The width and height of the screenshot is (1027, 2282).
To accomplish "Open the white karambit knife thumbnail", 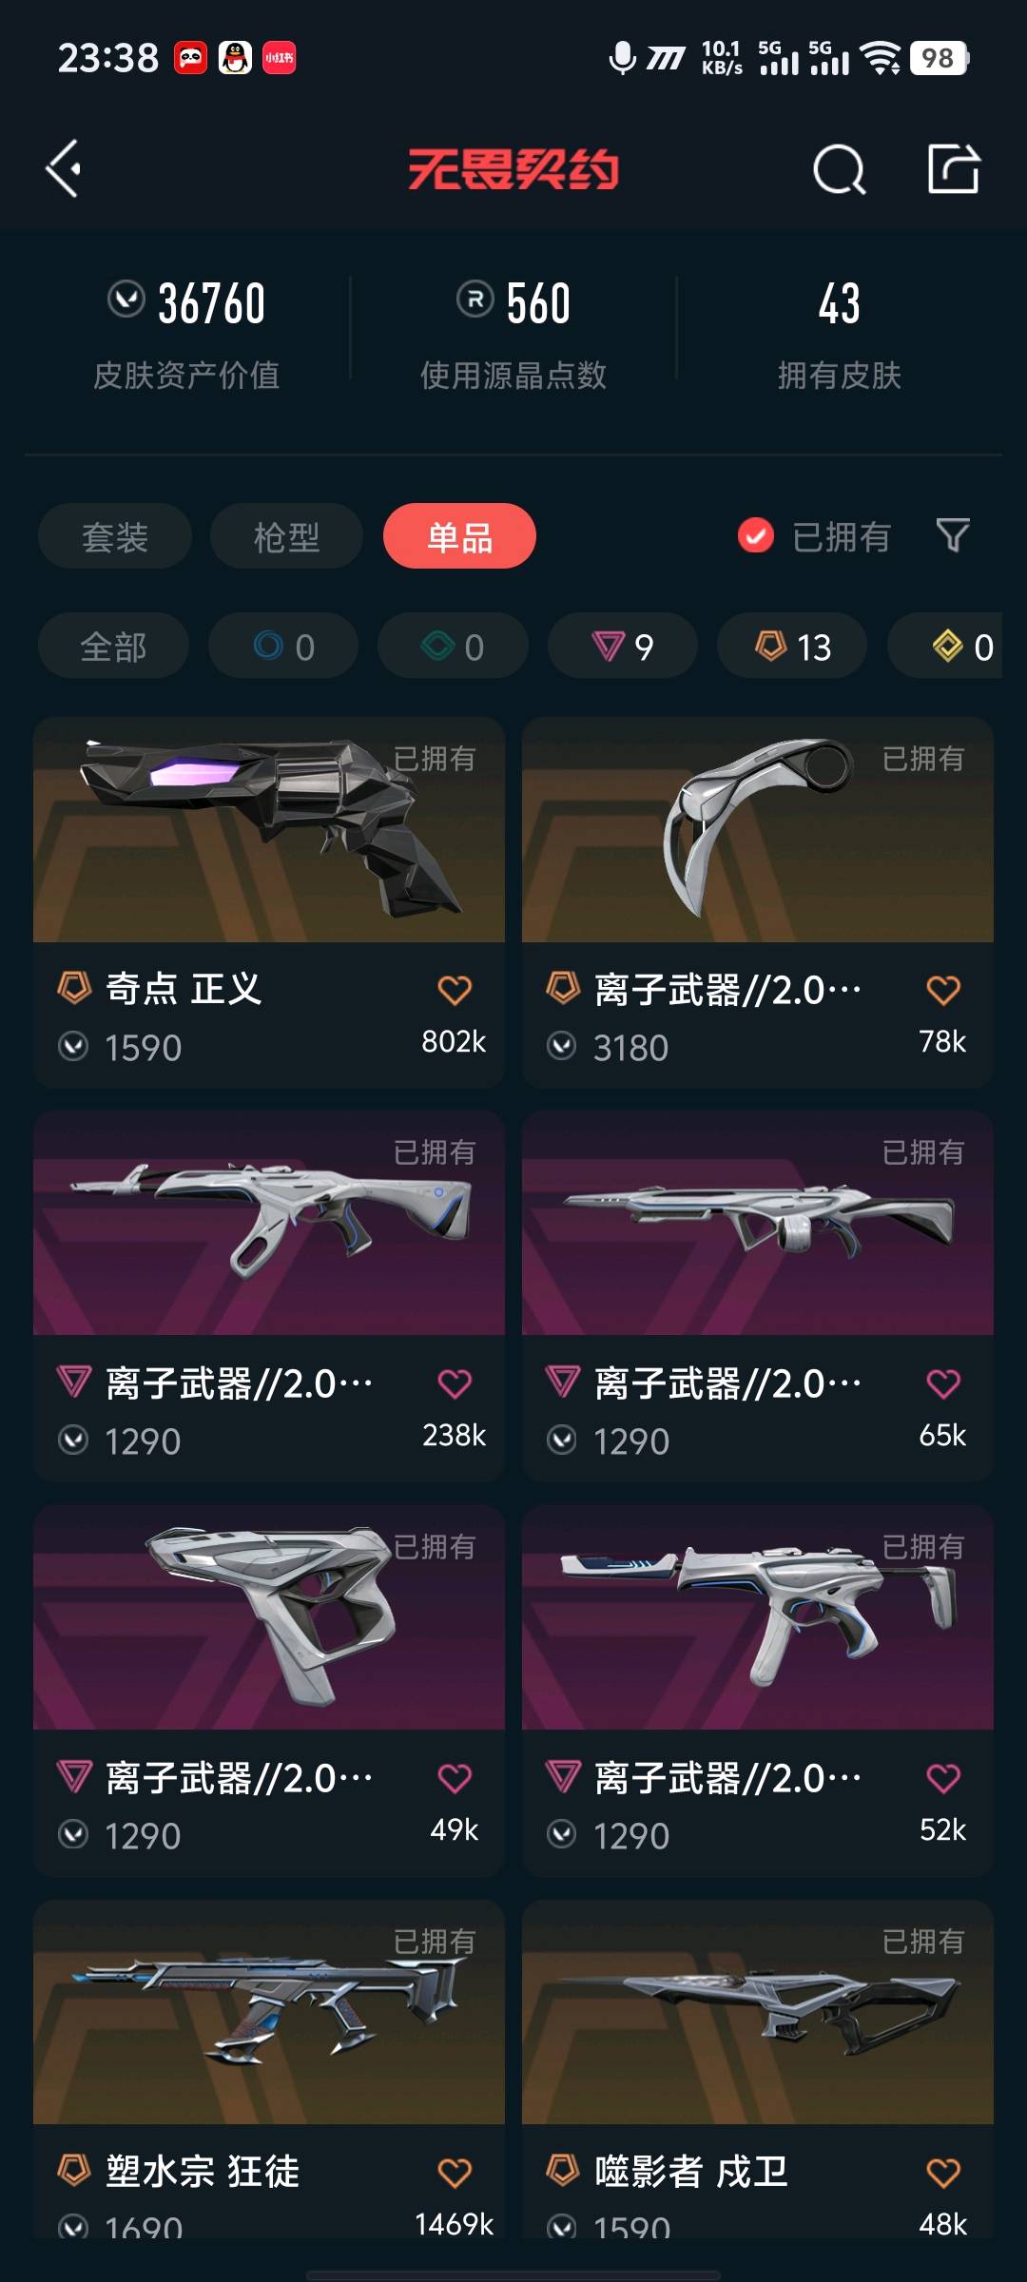I will pos(758,829).
